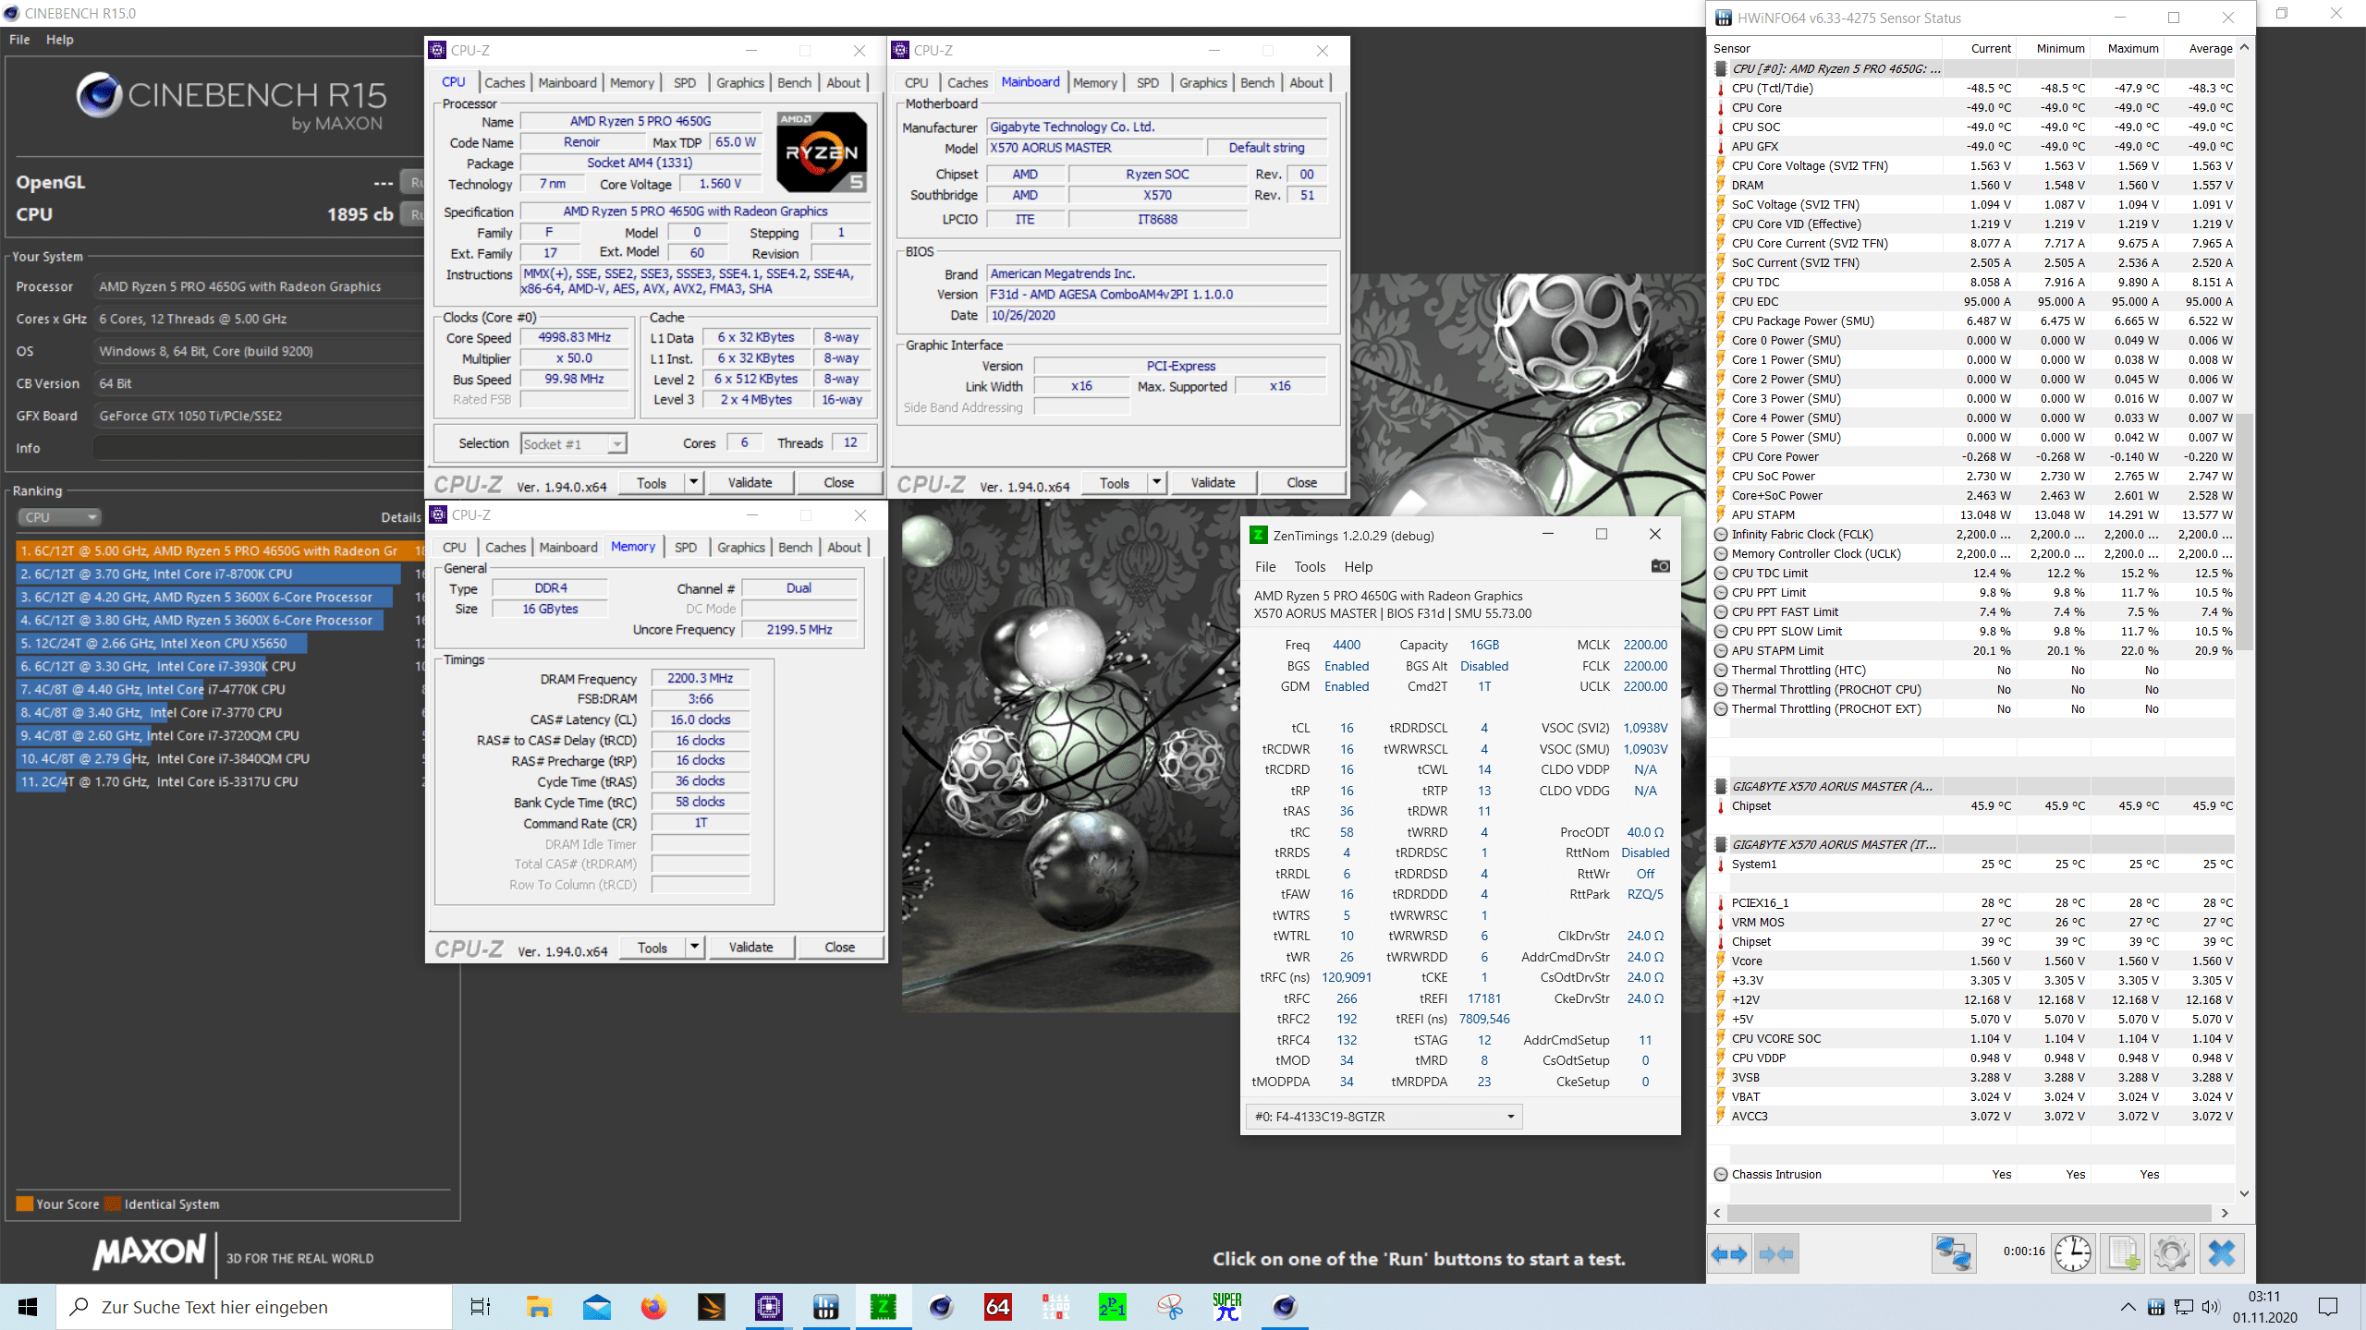Open AIDA64 taskbar icon
This screenshot has height=1330, width=2366.
click(997, 1307)
